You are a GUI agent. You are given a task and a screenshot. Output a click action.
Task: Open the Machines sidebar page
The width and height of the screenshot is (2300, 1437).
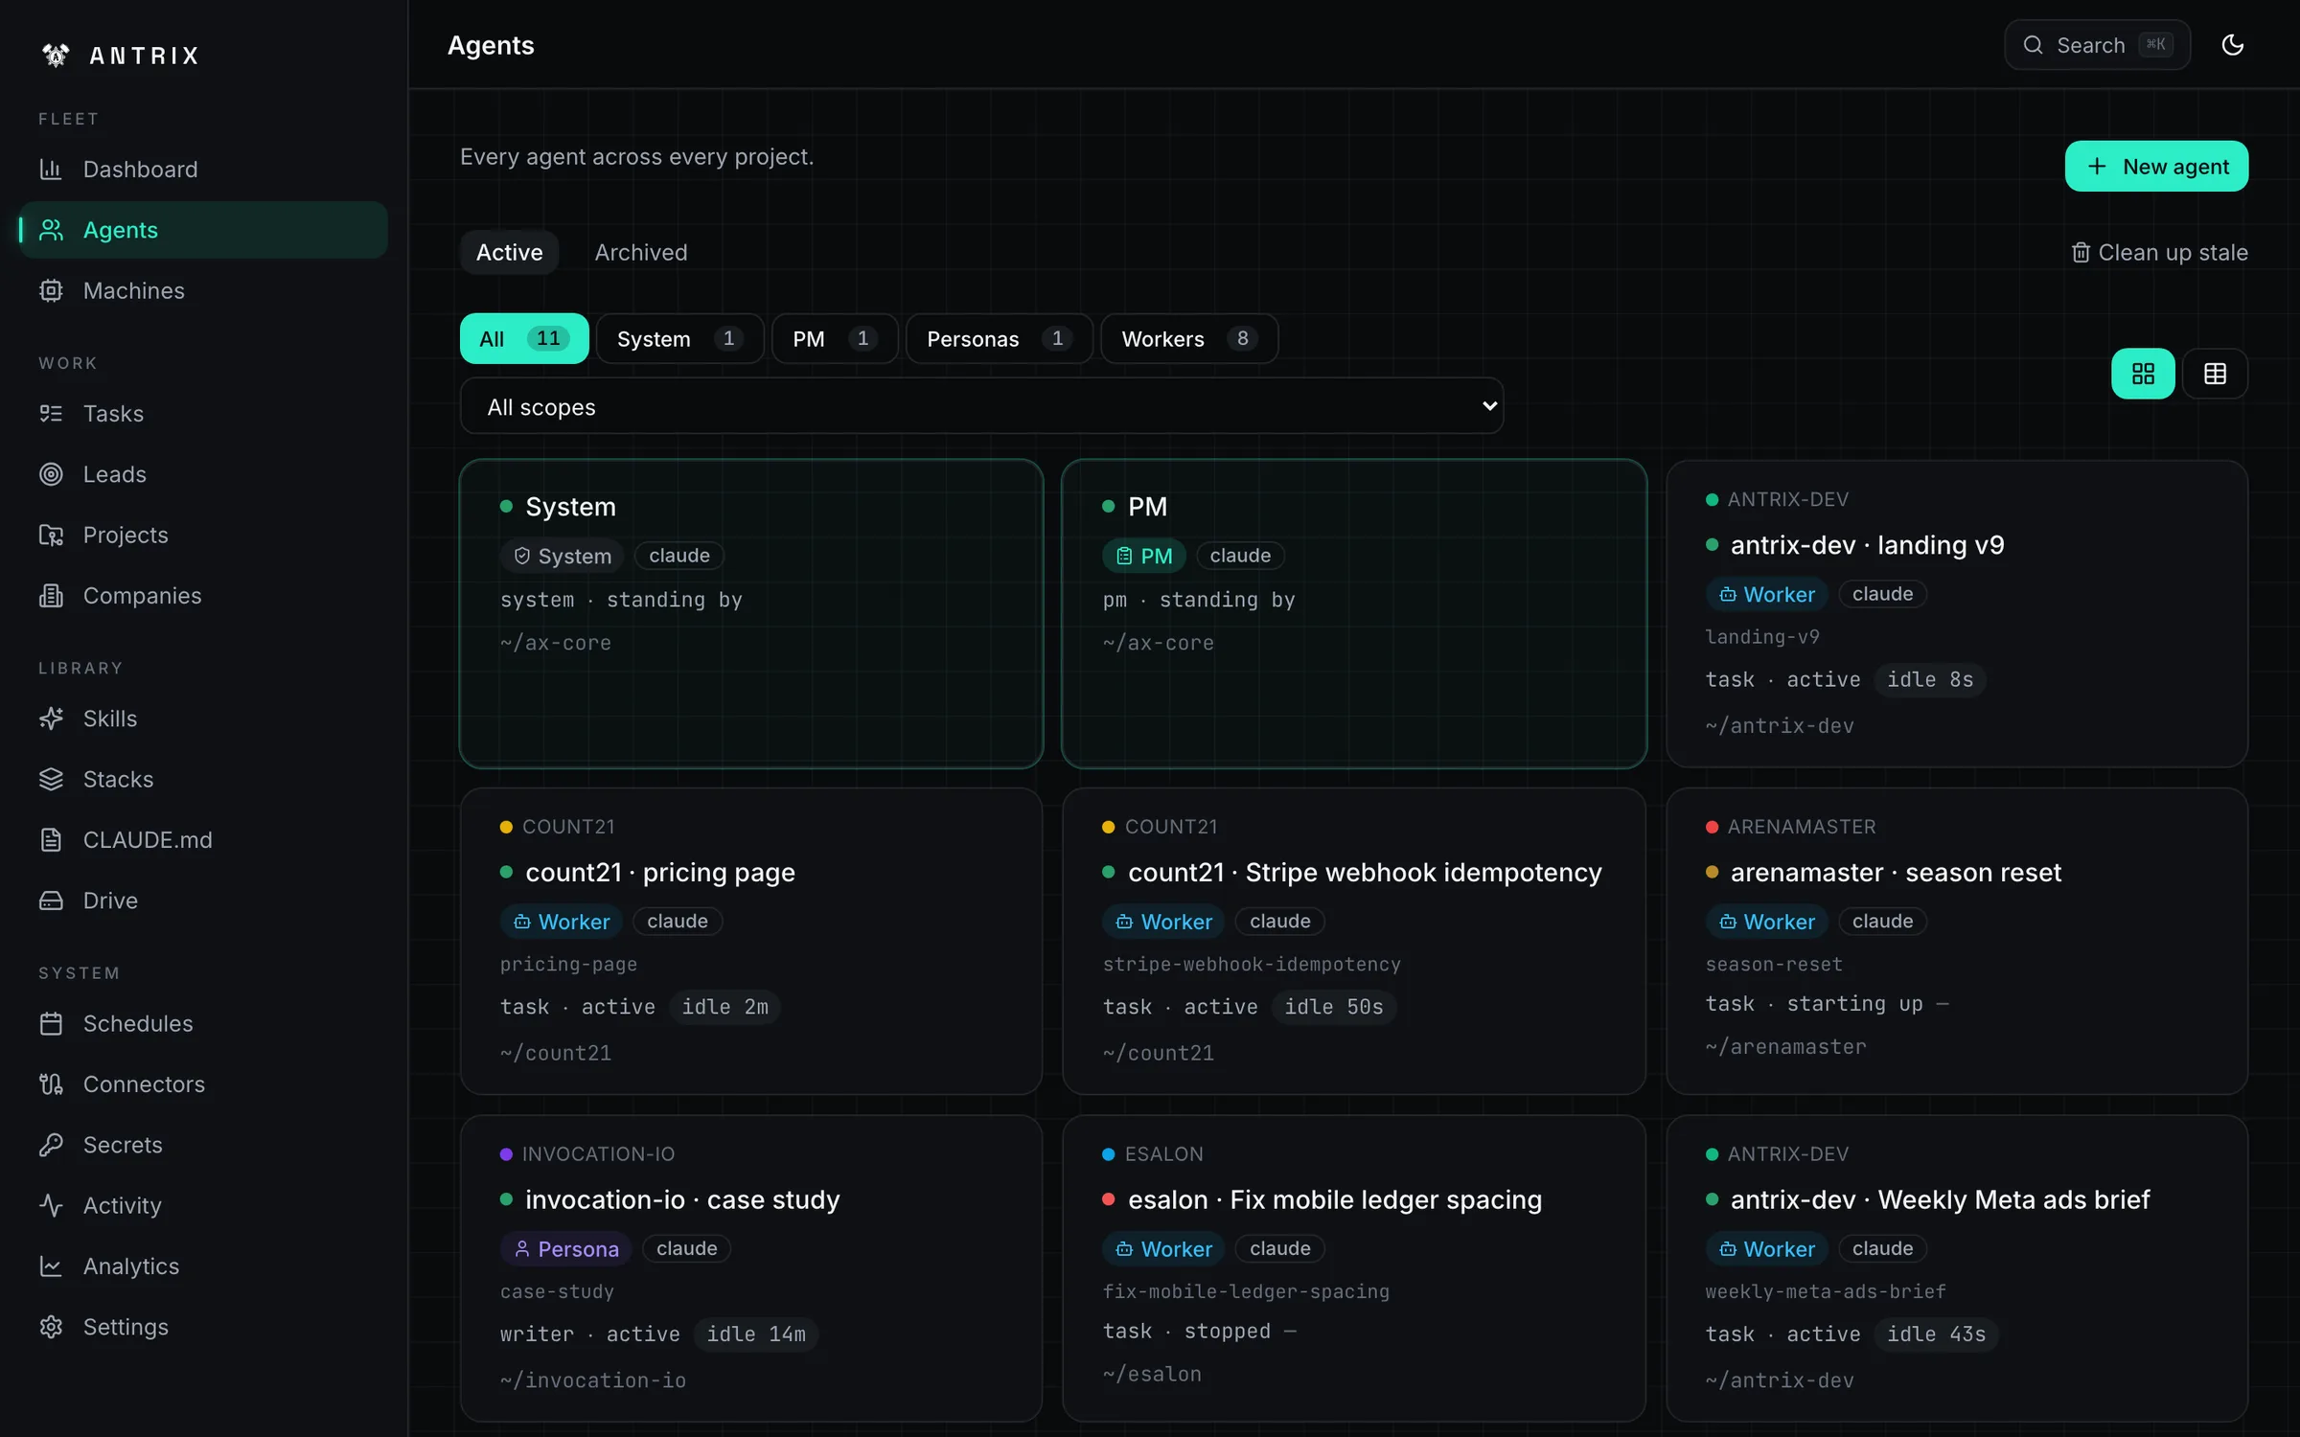click(203, 290)
